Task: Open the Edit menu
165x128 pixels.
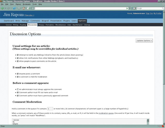Action: [x=7, y=4]
